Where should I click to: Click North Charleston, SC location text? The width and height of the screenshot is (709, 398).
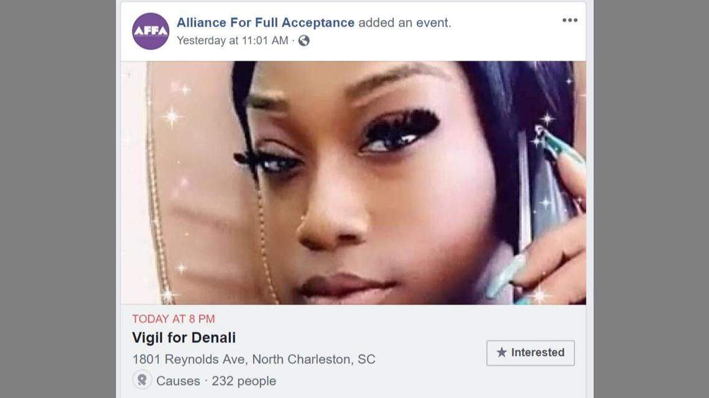(313, 359)
